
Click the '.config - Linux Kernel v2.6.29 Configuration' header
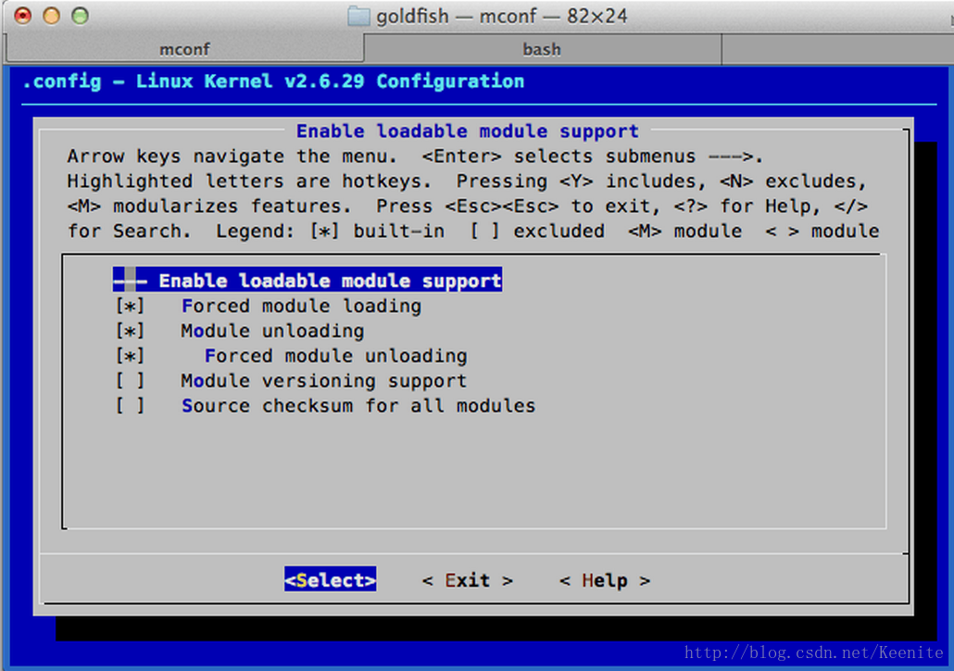[273, 82]
